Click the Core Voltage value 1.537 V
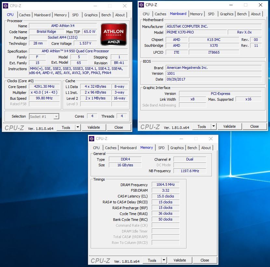 pos(85,43)
